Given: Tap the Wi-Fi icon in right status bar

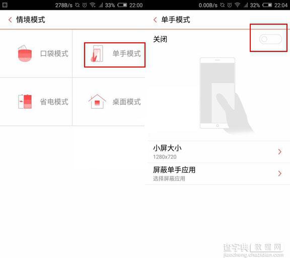Looking at the screenshot, I should click(x=238, y=5).
